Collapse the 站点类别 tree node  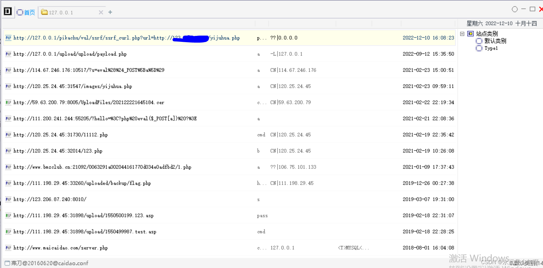click(x=462, y=34)
